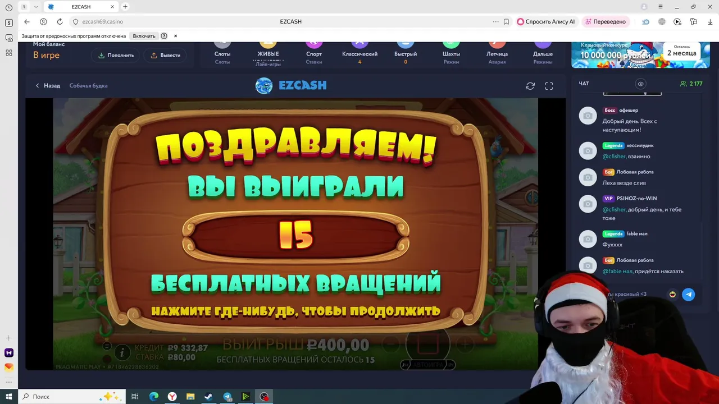Viewport: 719px width, 404px height.
Task: Launch Steam from the taskbar
Action: pyautogui.click(x=208, y=397)
